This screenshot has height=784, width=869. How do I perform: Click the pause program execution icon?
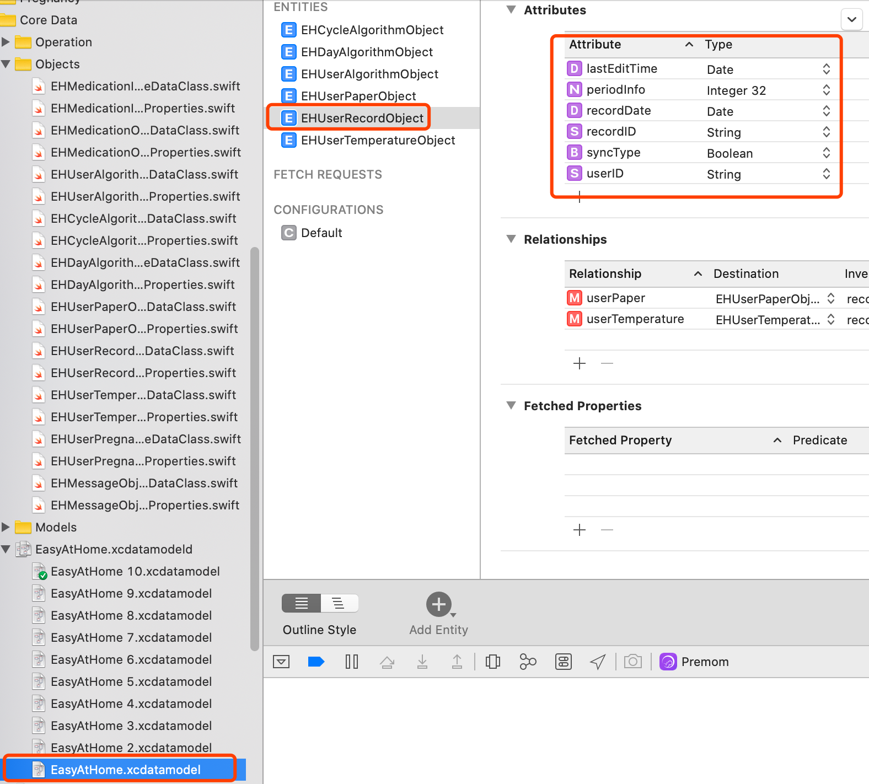tap(351, 662)
